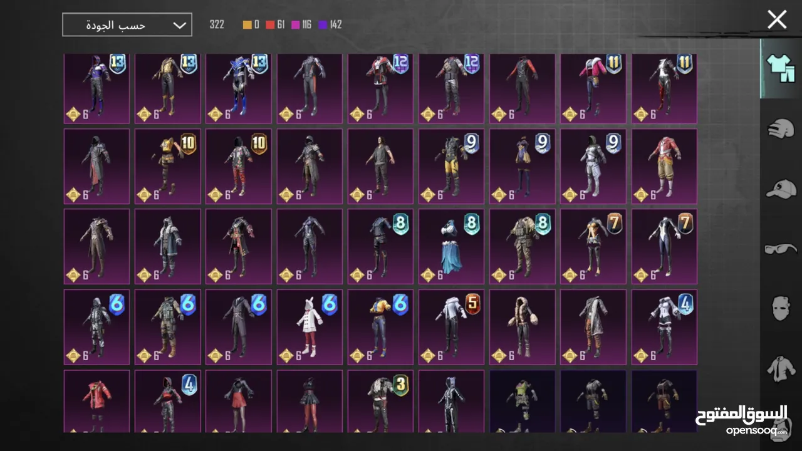
Task: Select the grey long coat with orange pants
Action: pyautogui.click(x=593, y=327)
